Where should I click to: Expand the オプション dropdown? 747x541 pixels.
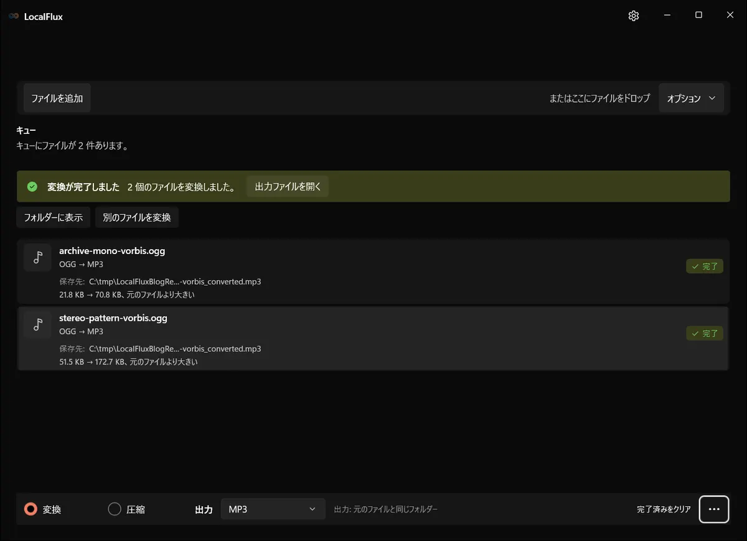point(692,98)
